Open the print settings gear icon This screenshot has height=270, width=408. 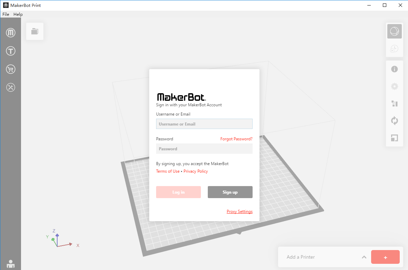coord(394,86)
